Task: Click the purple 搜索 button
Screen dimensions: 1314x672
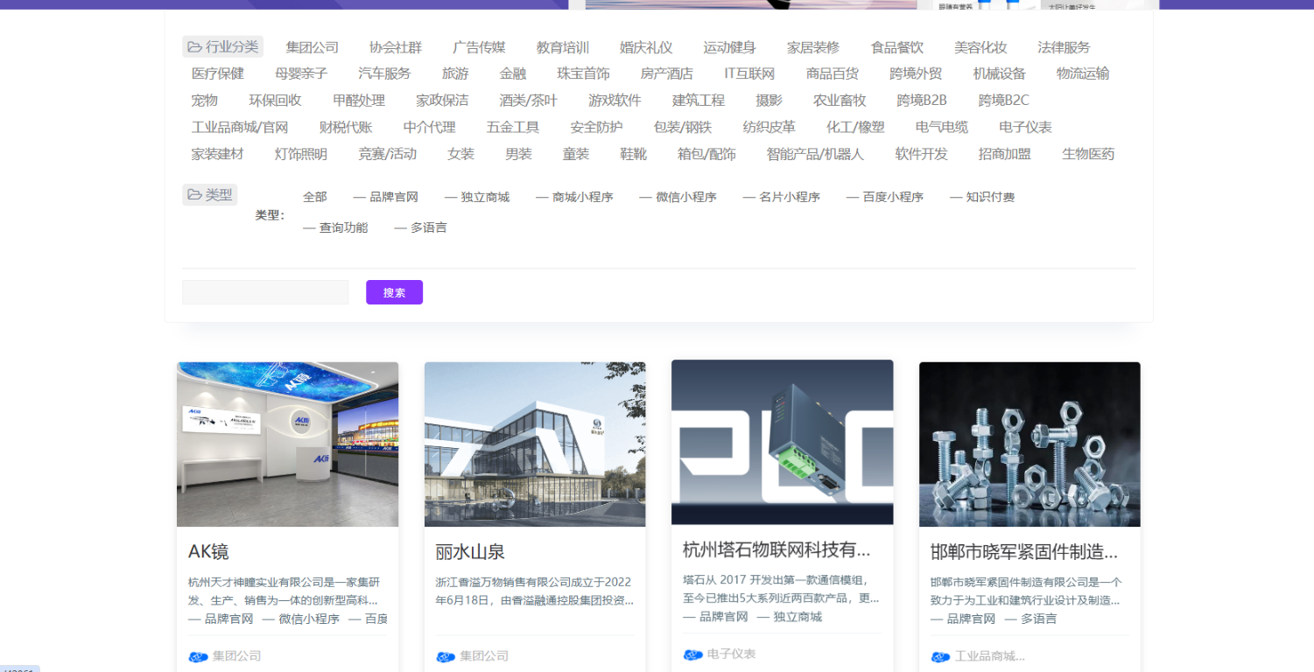Action: (x=394, y=292)
